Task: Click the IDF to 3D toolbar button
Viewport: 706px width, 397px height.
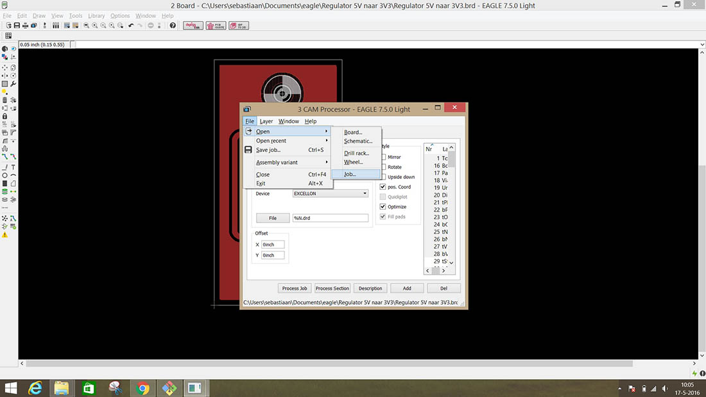Action: coord(239,26)
